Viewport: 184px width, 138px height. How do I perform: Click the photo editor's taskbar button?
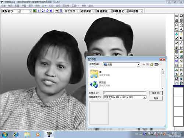coord(49,134)
